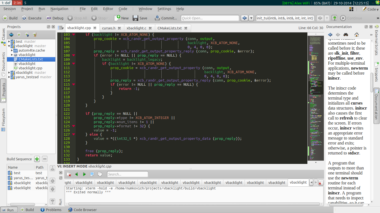Viewport: 380px width, 213px height.
Task: Expand the autom4te.cache folder
Action: coord(12,50)
